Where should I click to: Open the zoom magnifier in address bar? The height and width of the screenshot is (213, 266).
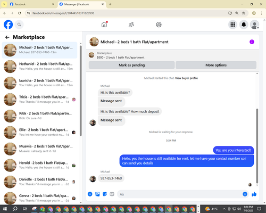point(237,13)
